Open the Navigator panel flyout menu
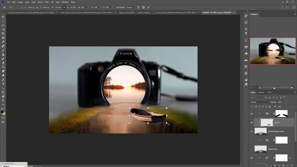The image size is (297, 167). [x=295, y=14]
